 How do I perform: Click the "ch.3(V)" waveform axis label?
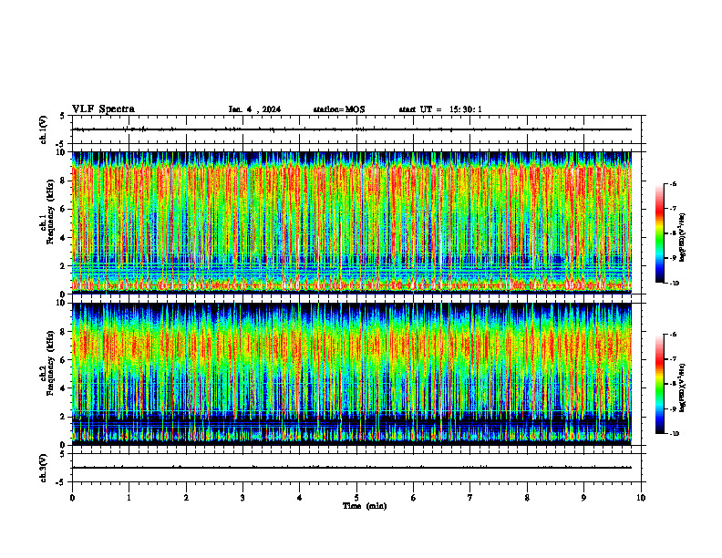tap(44, 469)
